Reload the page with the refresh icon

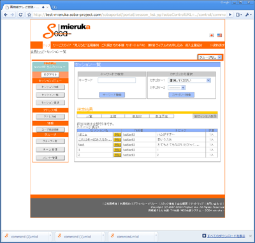point(20,15)
